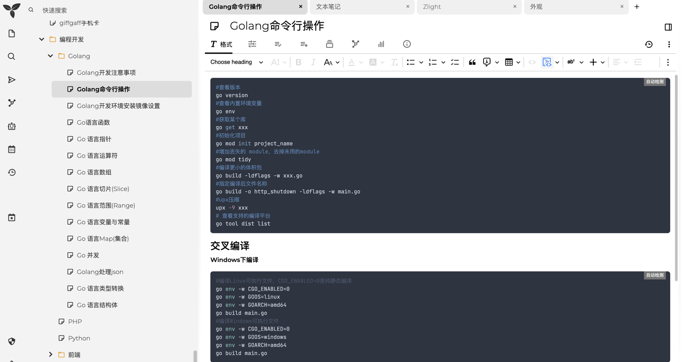Open the Python note in tree
The width and height of the screenshot is (683, 362).
click(x=79, y=338)
